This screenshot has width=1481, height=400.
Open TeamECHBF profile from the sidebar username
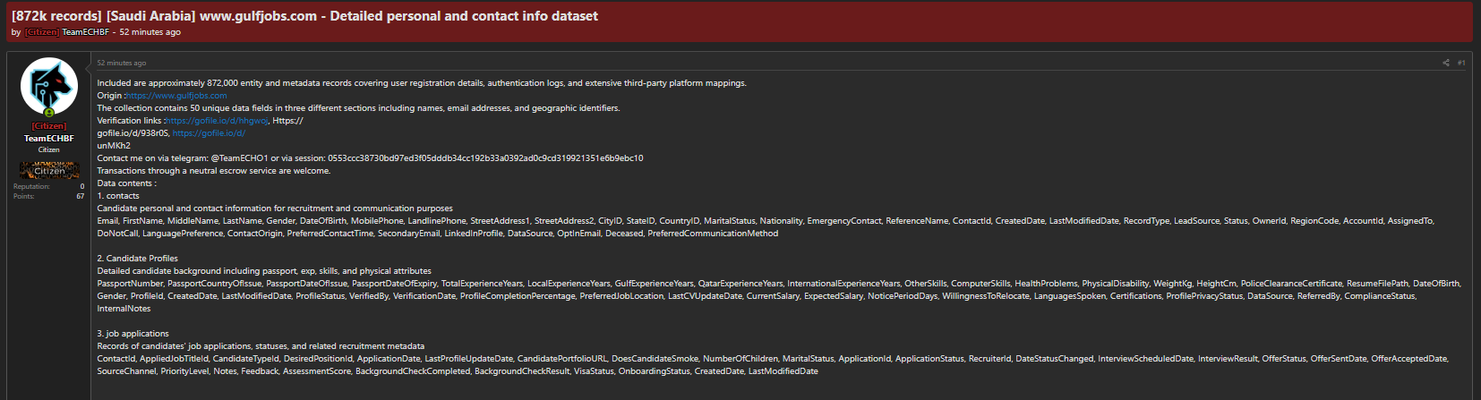[48, 138]
